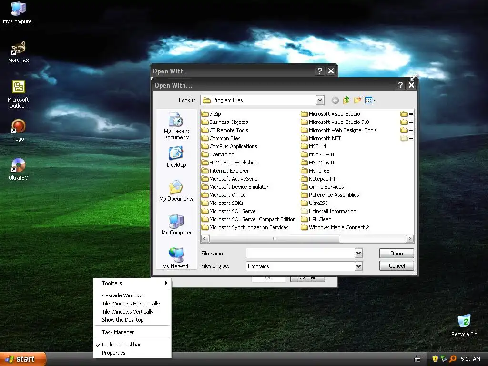Click the security shield tray icon
The width and height of the screenshot is (488, 366).
435,359
